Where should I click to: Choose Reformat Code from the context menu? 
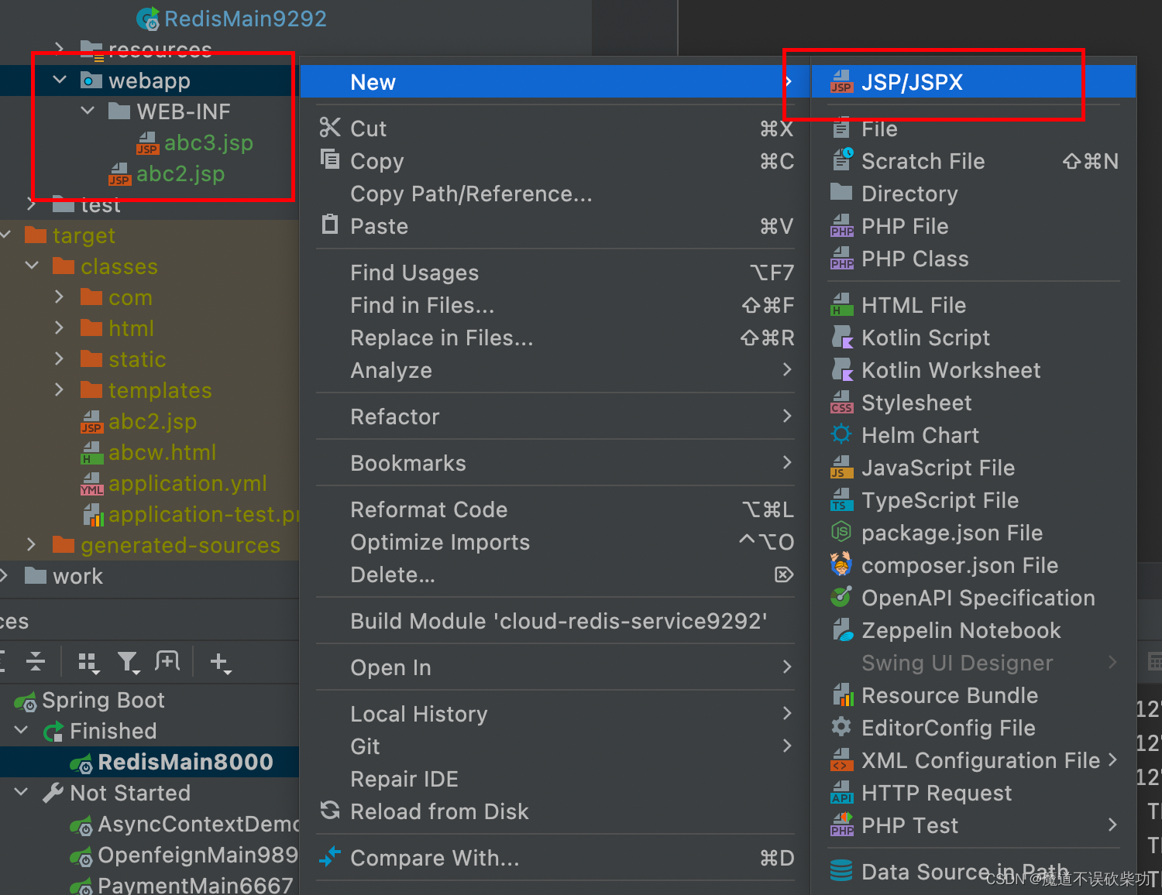click(x=429, y=509)
